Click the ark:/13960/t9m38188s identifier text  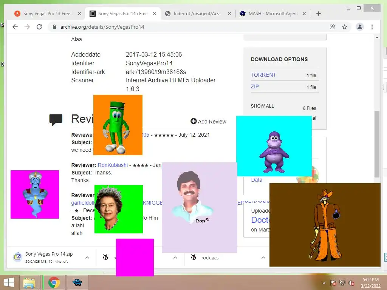coord(156,72)
